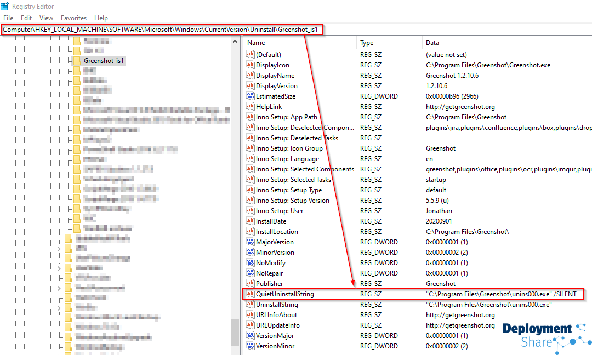The image size is (592, 355).
Task: Open the File menu
Action: pos(8,18)
